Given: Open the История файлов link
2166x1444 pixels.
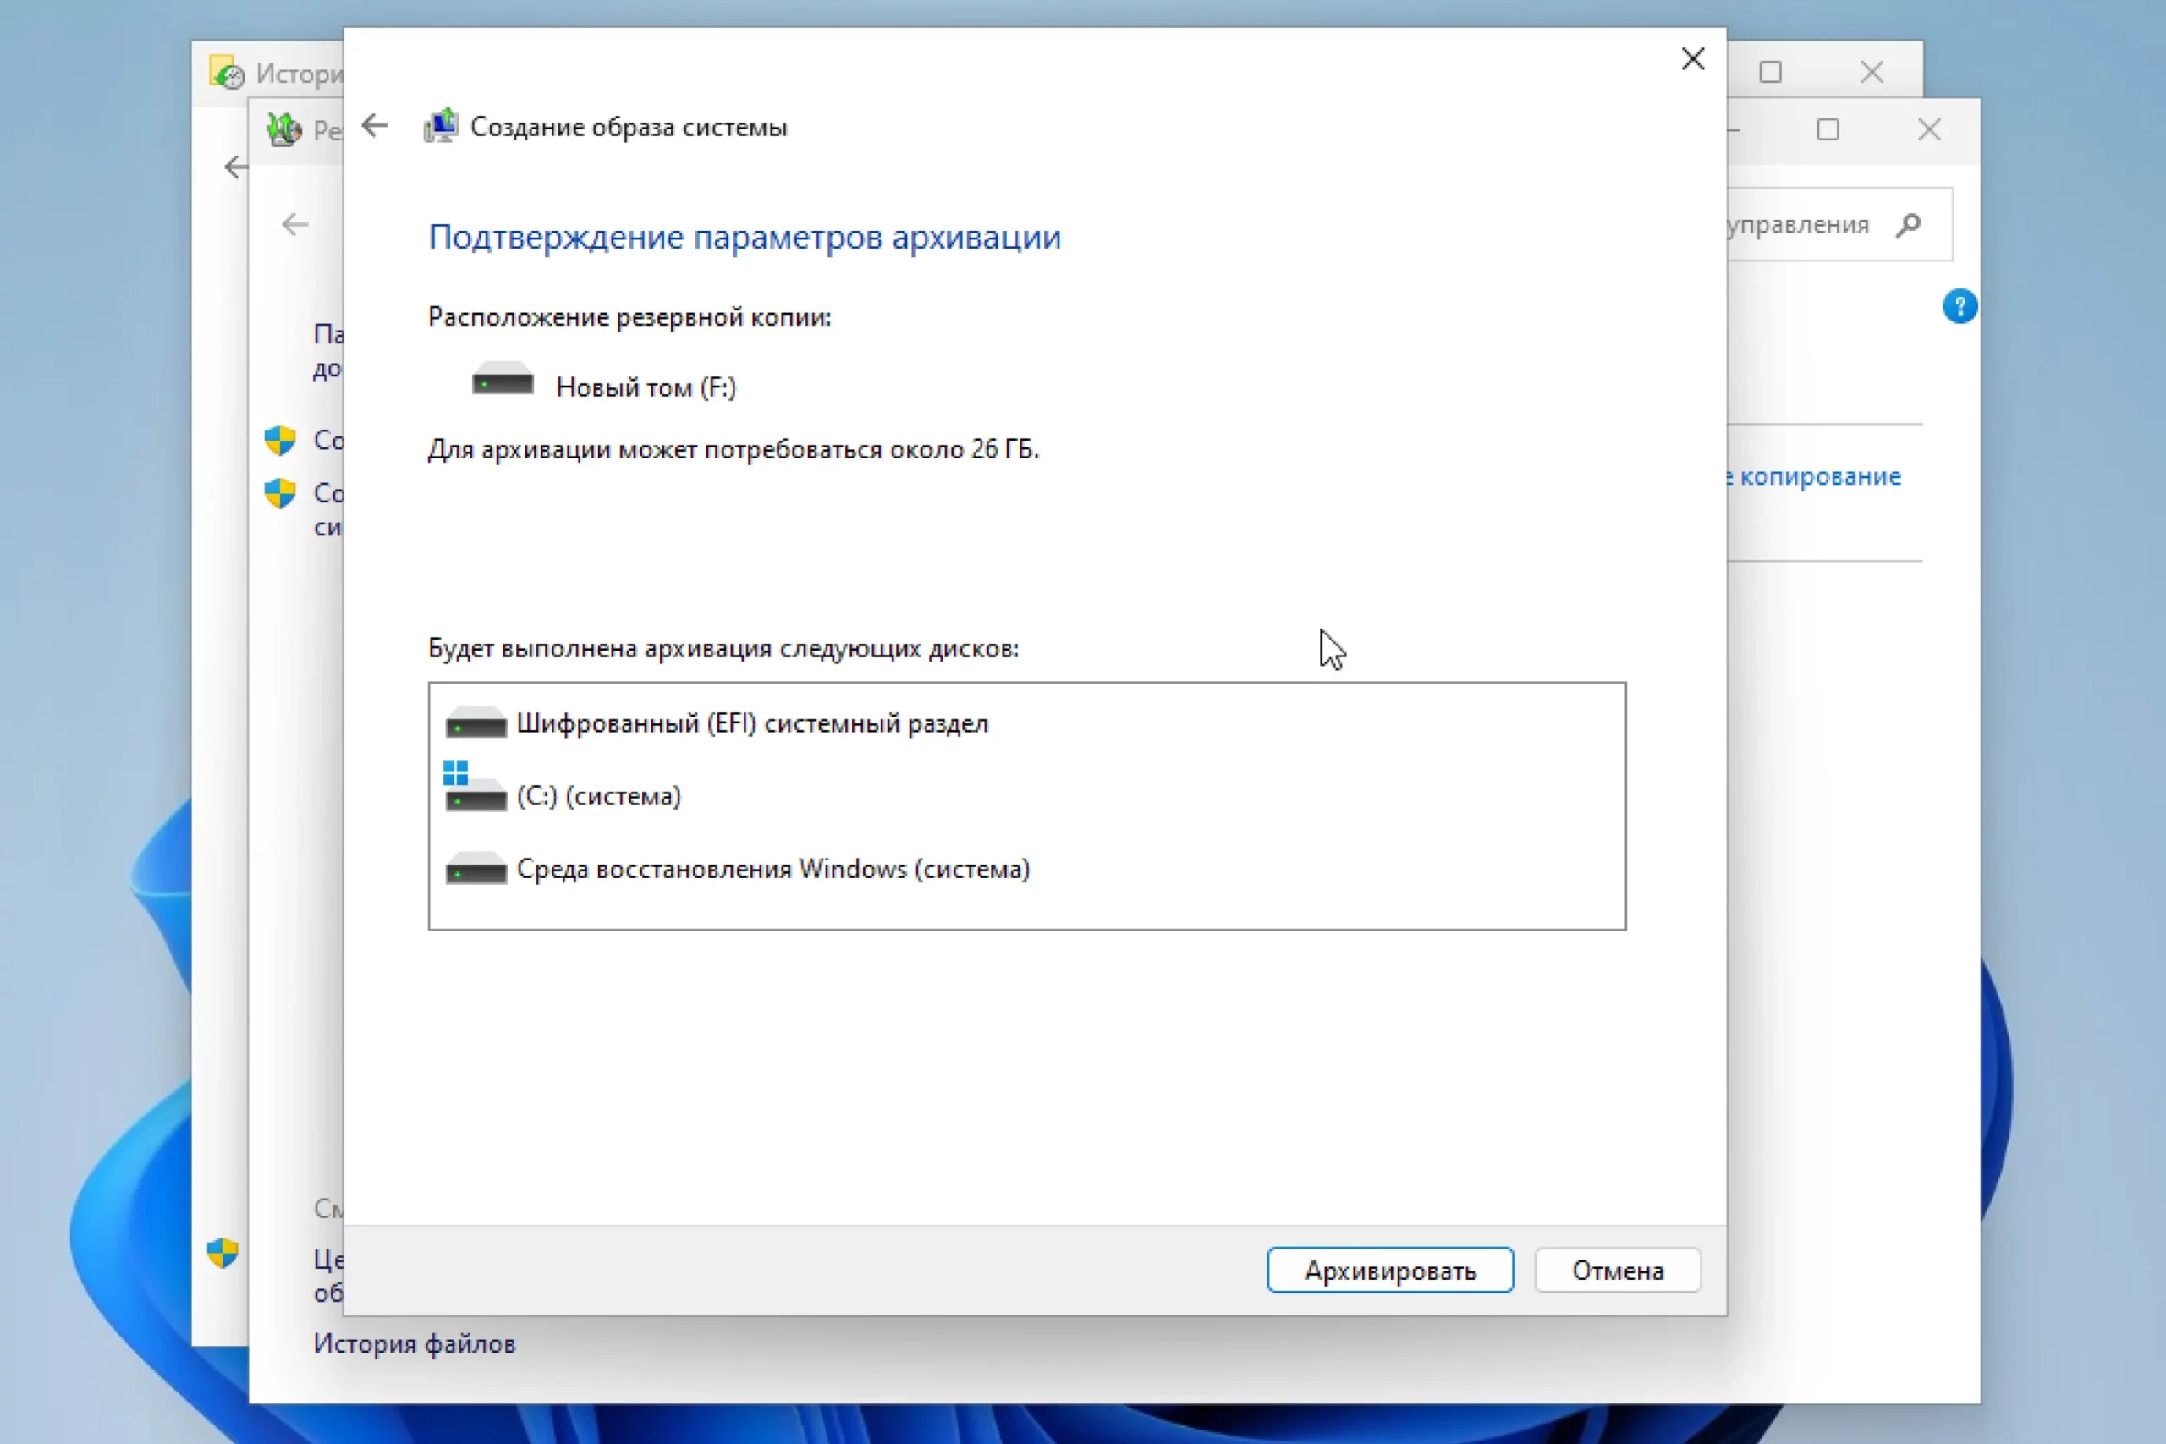Looking at the screenshot, I should pos(414,1343).
